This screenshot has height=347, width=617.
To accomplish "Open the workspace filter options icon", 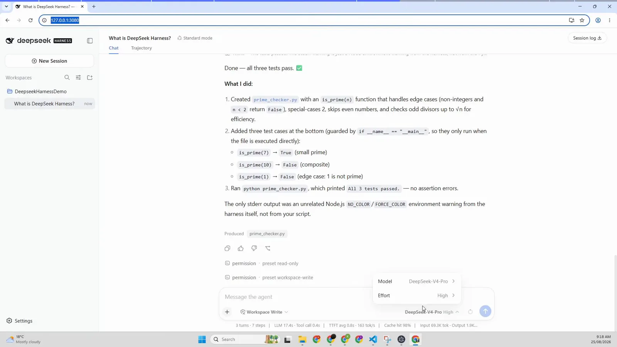I will 78,77.
